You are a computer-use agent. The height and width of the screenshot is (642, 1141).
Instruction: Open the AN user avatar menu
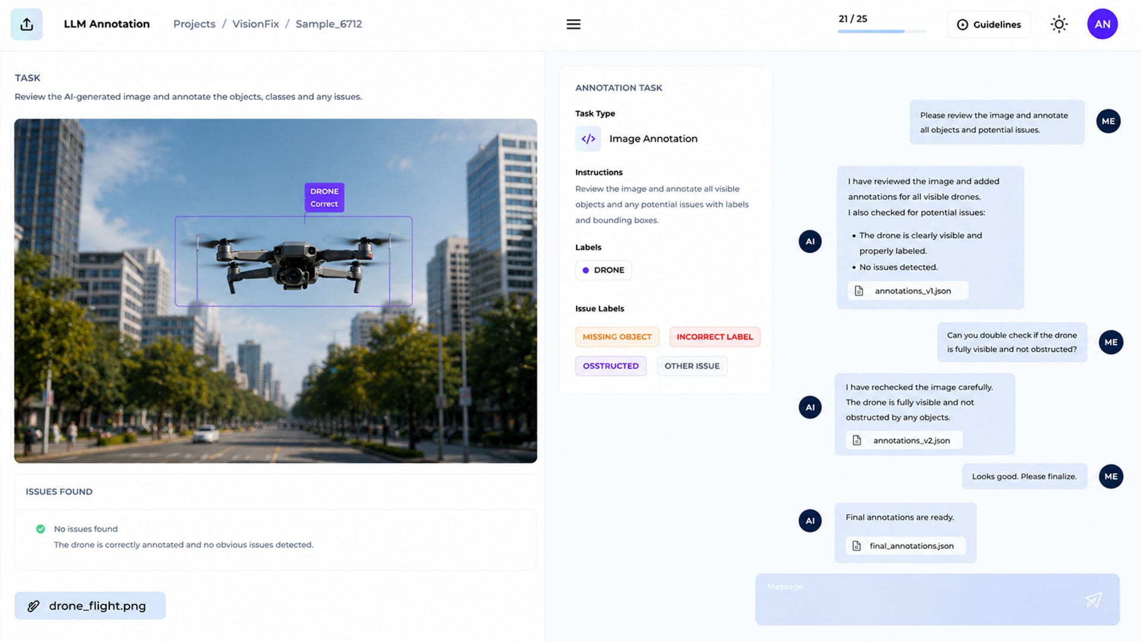(1102, 24)
